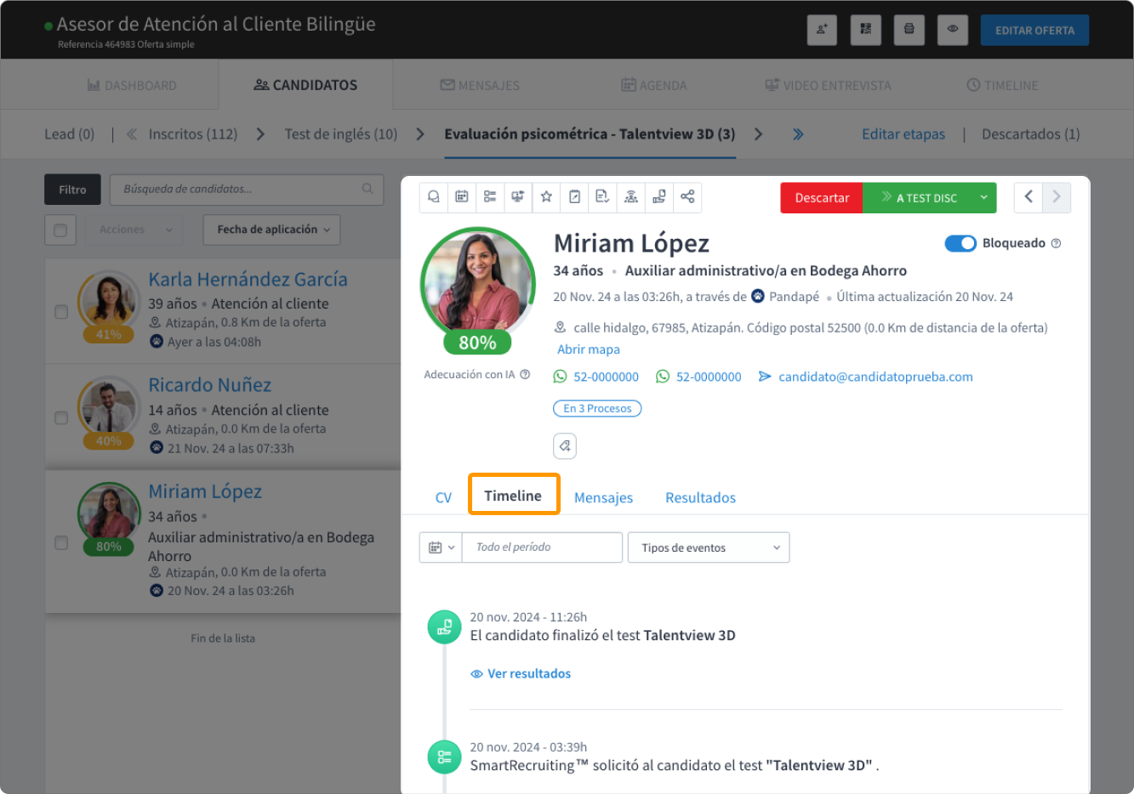Expand the Fecha de aplicación sort dropdown
The height and width of the screenshot is (794, 1134).
272,230
